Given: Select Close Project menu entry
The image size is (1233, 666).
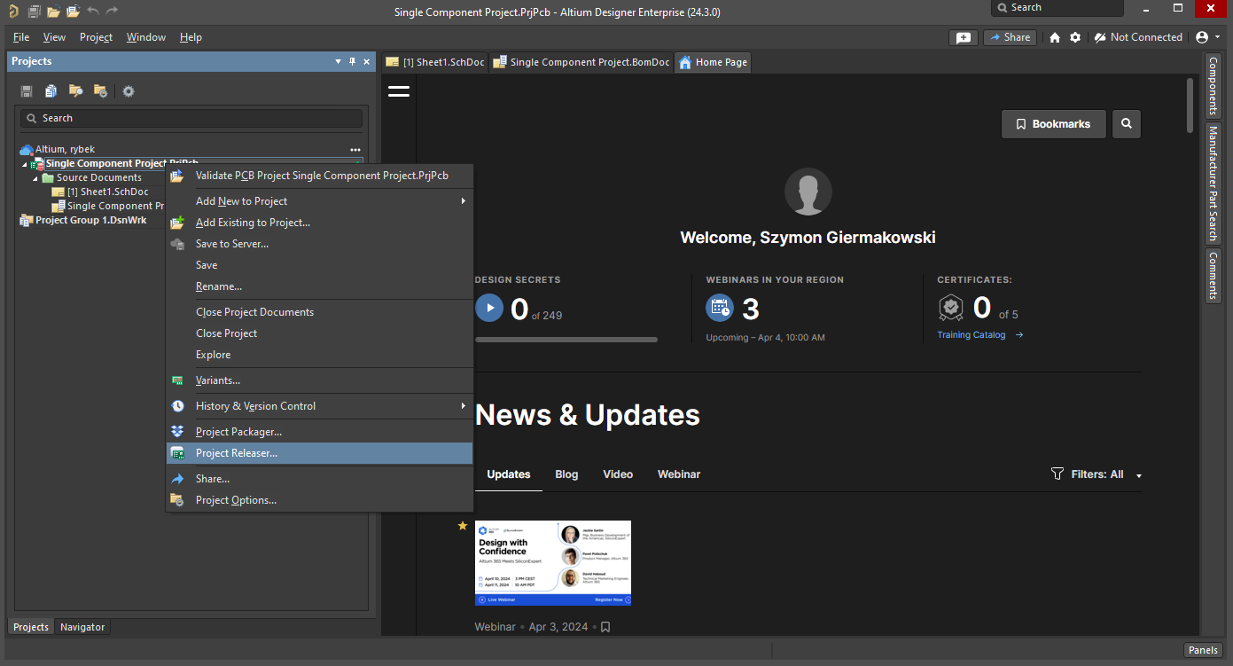Looking at the screenshot, I should tap(320, 333).
